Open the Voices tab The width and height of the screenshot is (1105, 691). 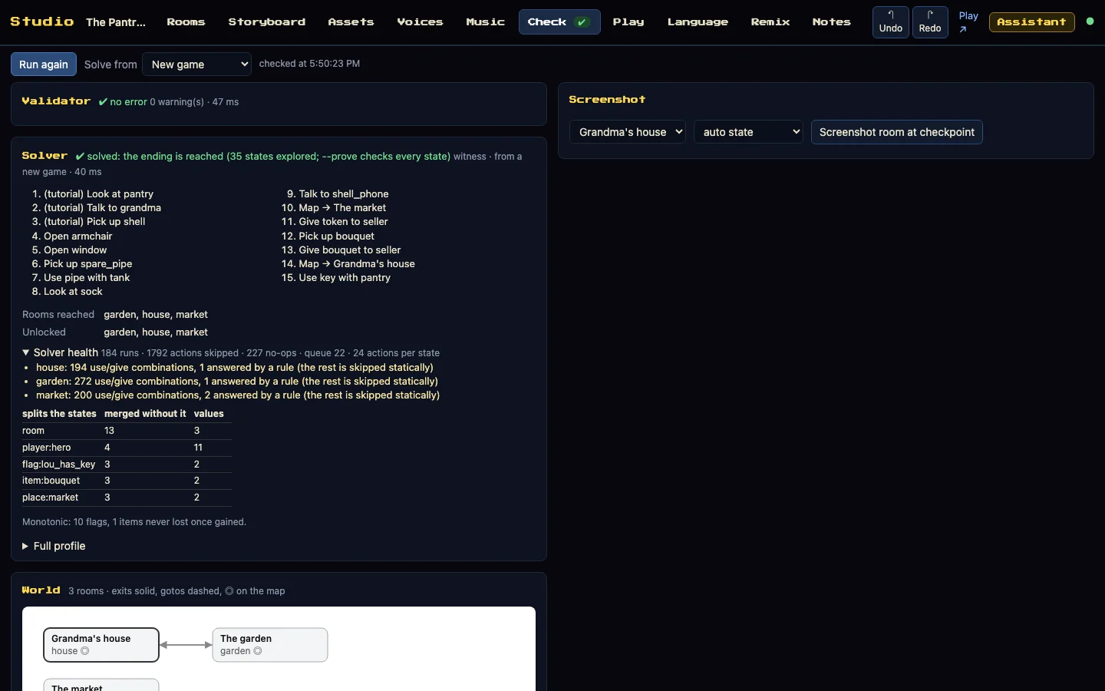pyautogui.click(x=420, y=22)
